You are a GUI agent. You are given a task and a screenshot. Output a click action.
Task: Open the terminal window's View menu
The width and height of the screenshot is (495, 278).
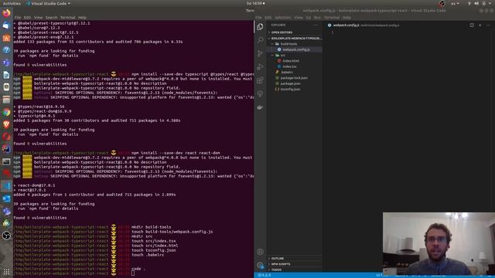38,18
